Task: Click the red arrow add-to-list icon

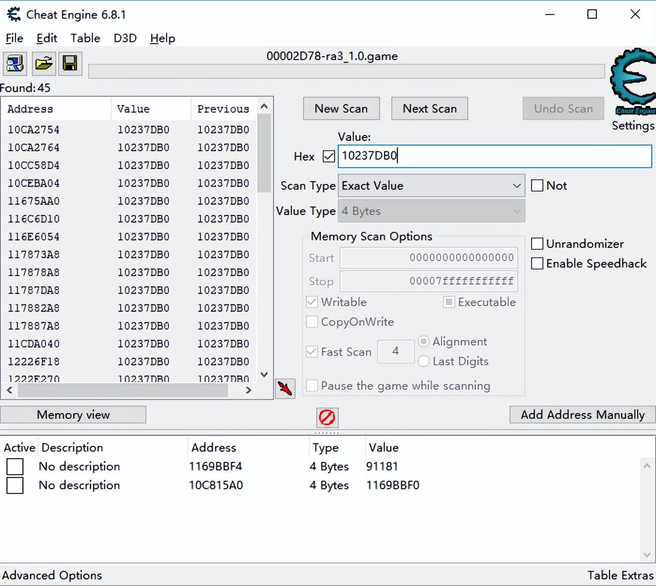Action: (285, 388)
